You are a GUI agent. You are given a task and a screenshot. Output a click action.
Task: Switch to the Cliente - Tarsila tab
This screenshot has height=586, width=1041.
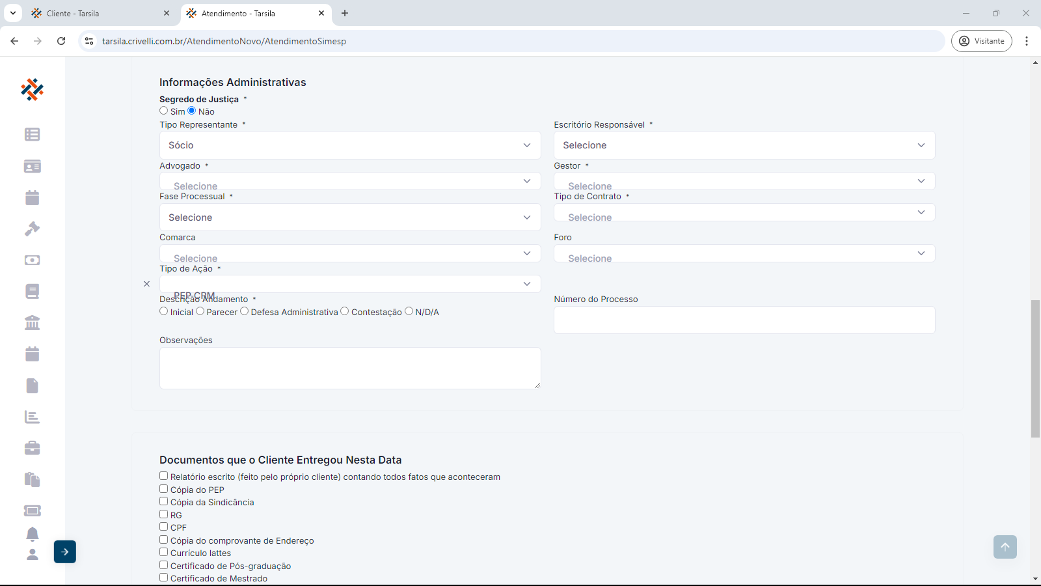98,13
